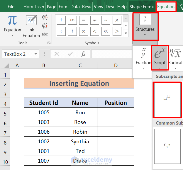Insert the infinity symbol
183x170 pixels.
coord(72,20)
